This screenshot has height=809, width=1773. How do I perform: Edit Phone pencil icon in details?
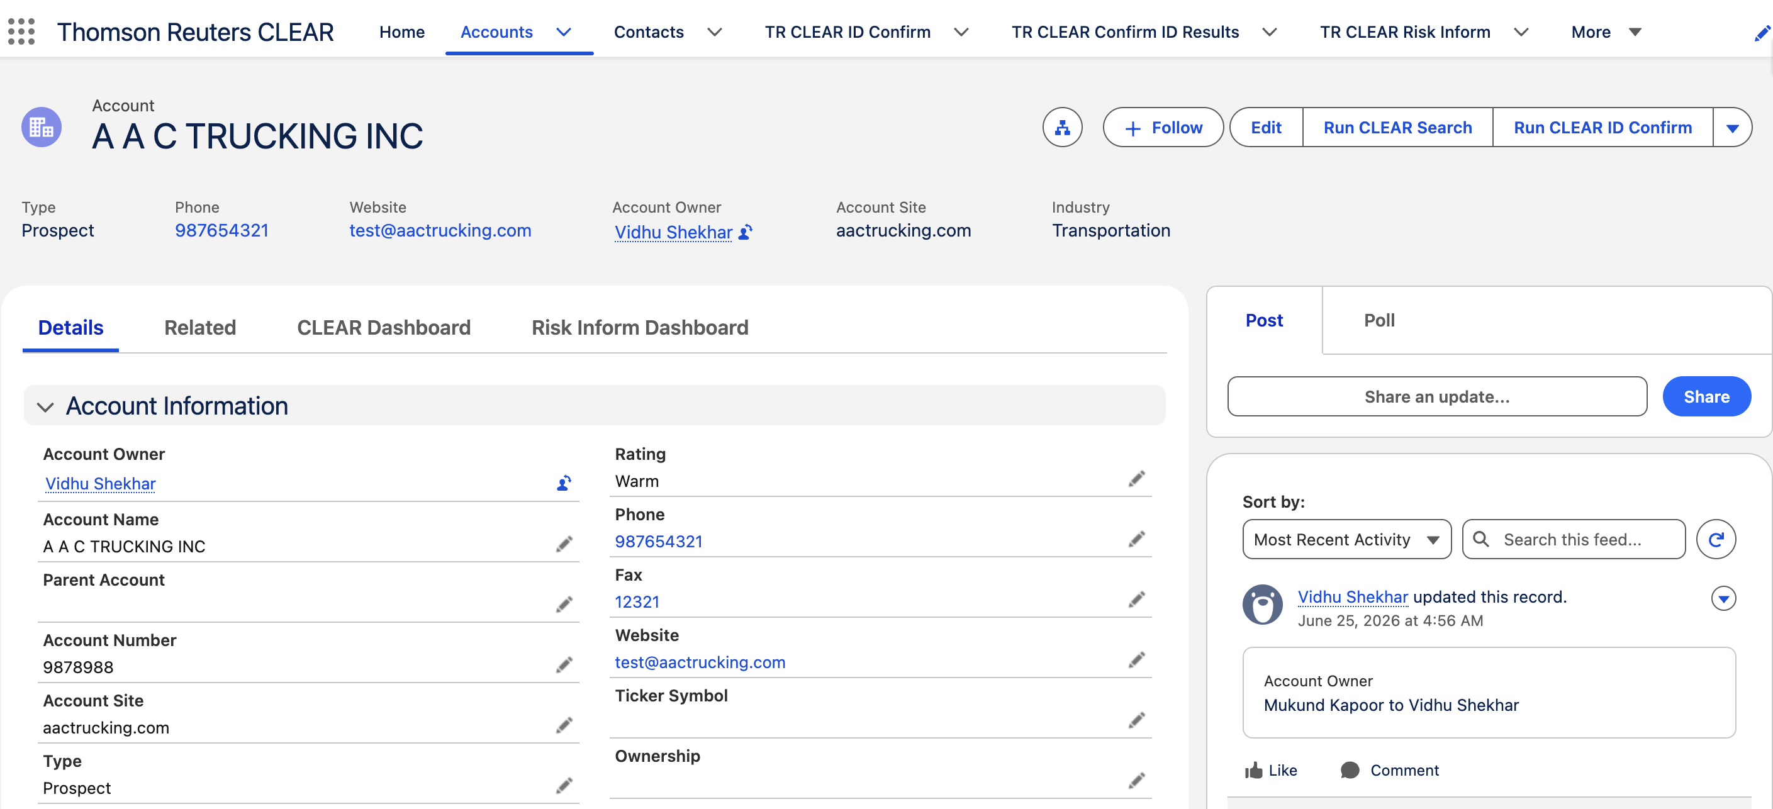pyautogui.click(x=1137, y=539)
